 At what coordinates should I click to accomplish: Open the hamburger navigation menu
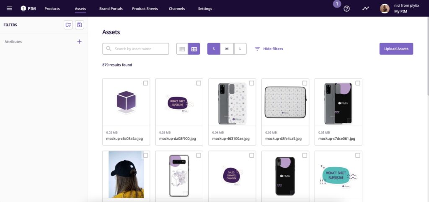click(9, 8)
